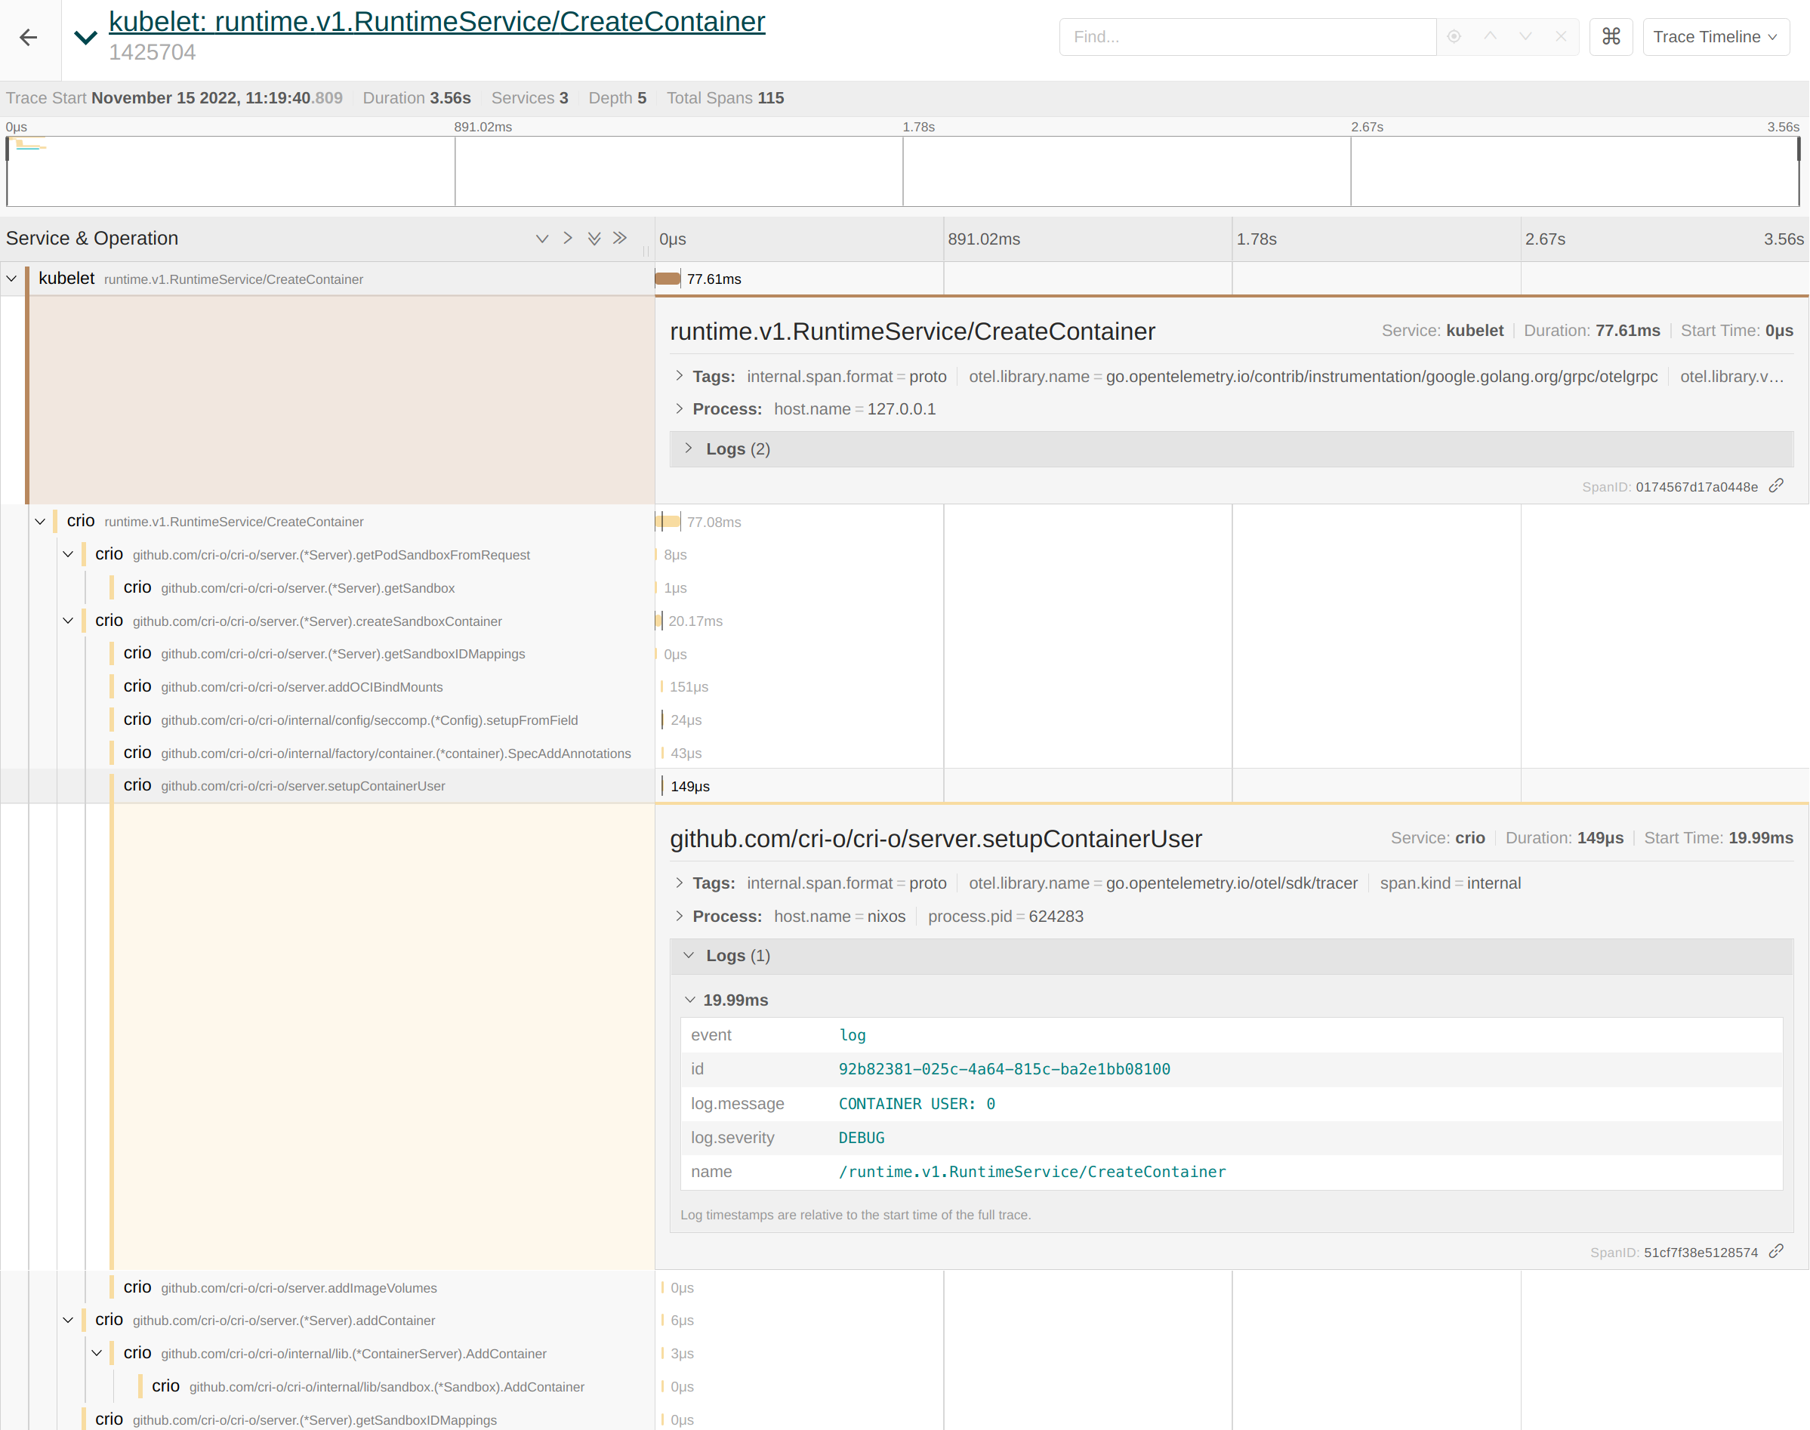The width and height of the screenshot is (1810, 1430).
Task: Copy deep link for SpanID 51cf7f38e5128574
Action: (x=1776, y=1252)
